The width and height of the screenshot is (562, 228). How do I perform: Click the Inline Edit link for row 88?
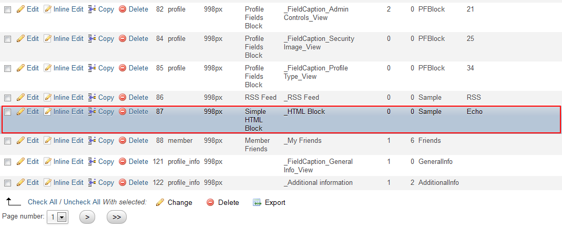68,141
